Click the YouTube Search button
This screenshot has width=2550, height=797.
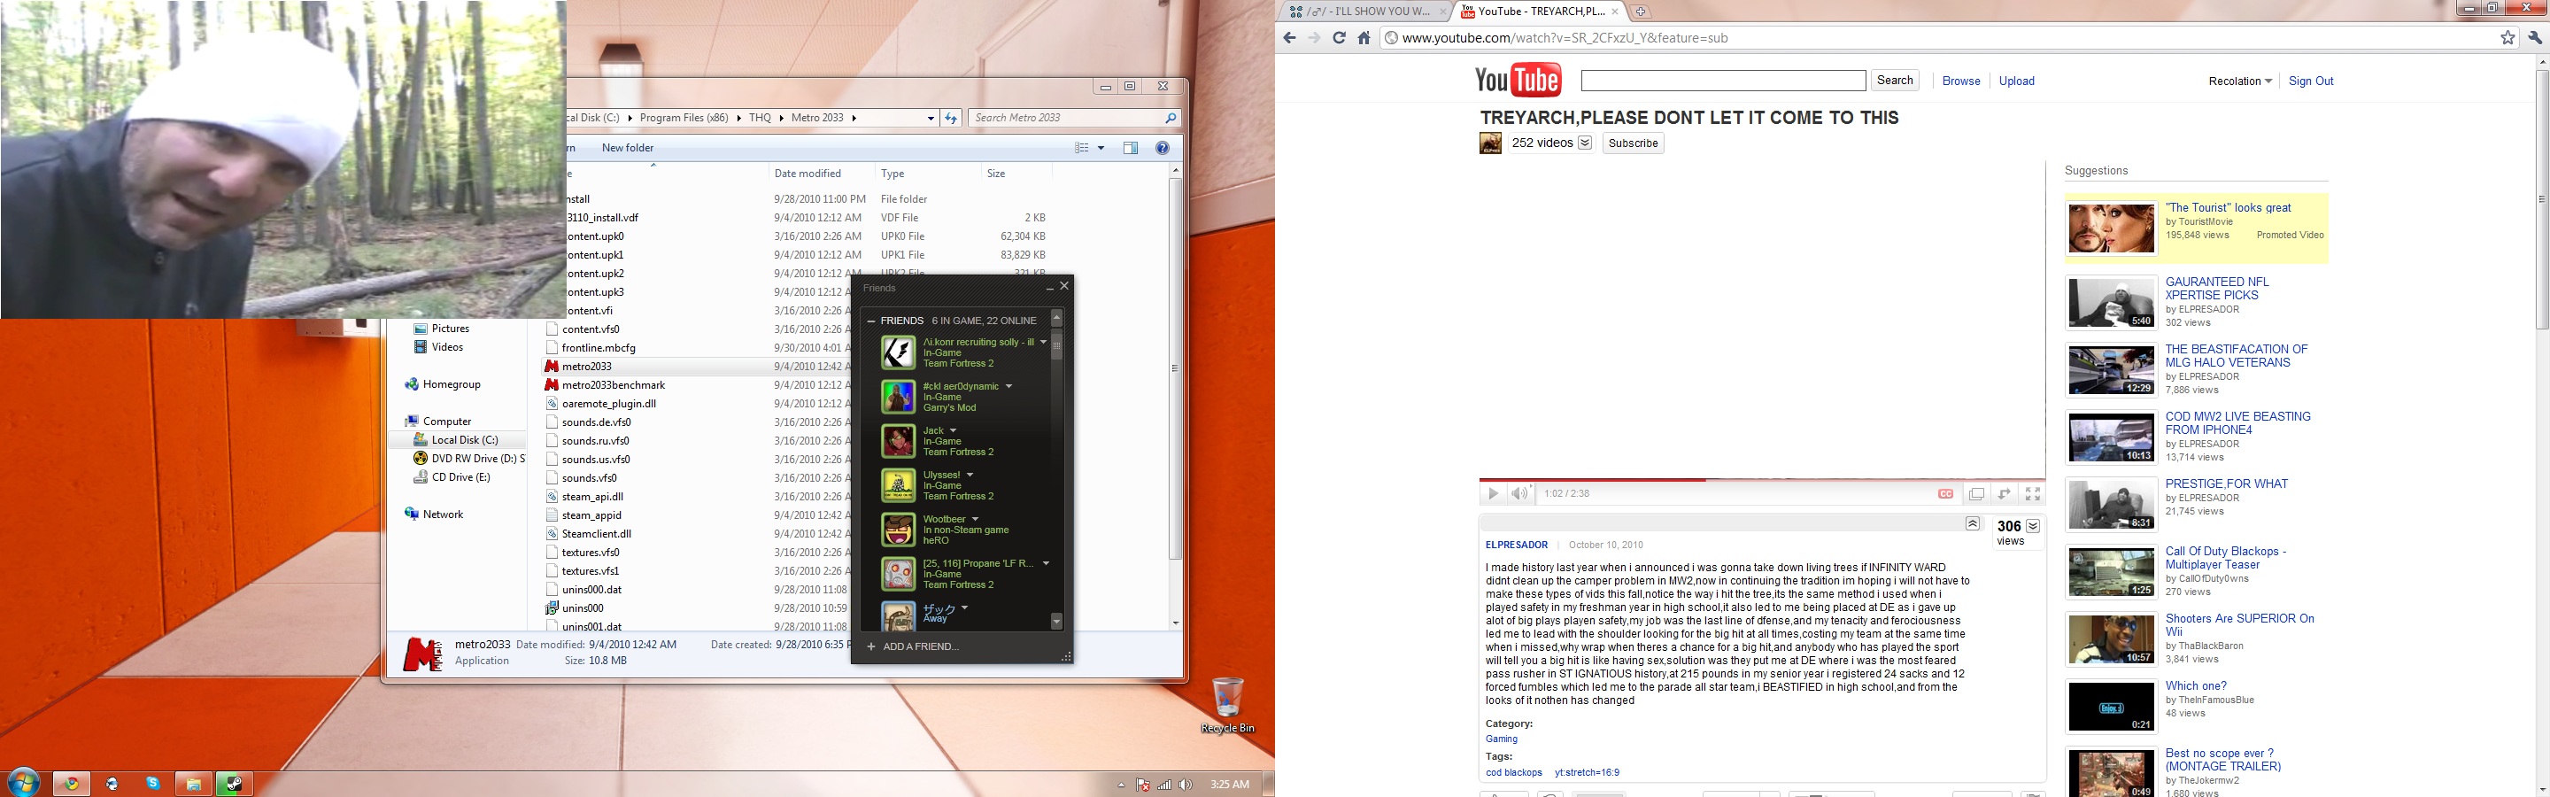[1895, 81]
